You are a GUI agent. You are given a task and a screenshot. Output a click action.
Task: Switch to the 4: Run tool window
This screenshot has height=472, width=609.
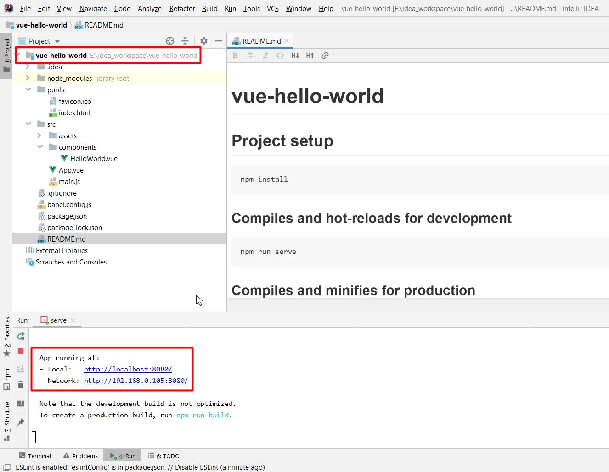[122, 456]
